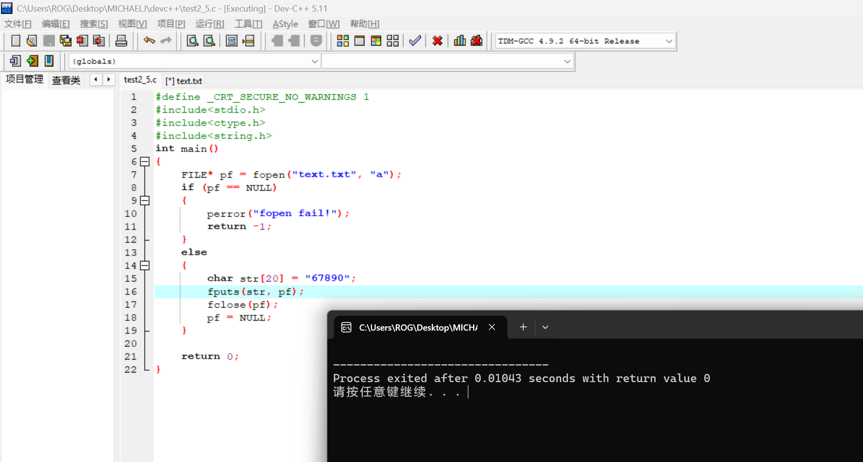The image size is (863, 462).
Task: Close the console tab with its X
Action: 492,327
